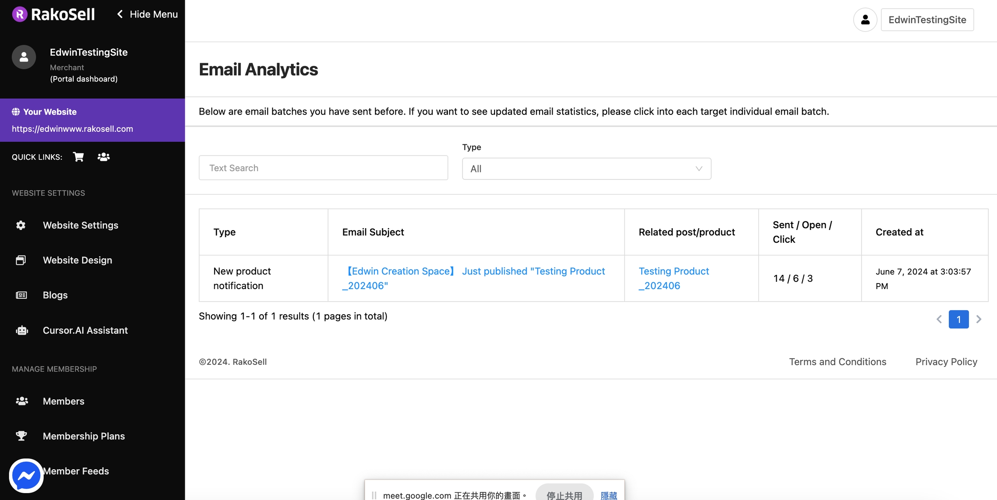The width and height of the screenshot is (997, 500).
Task: Click the user avatar icon in top header
Action: (865, 20)
